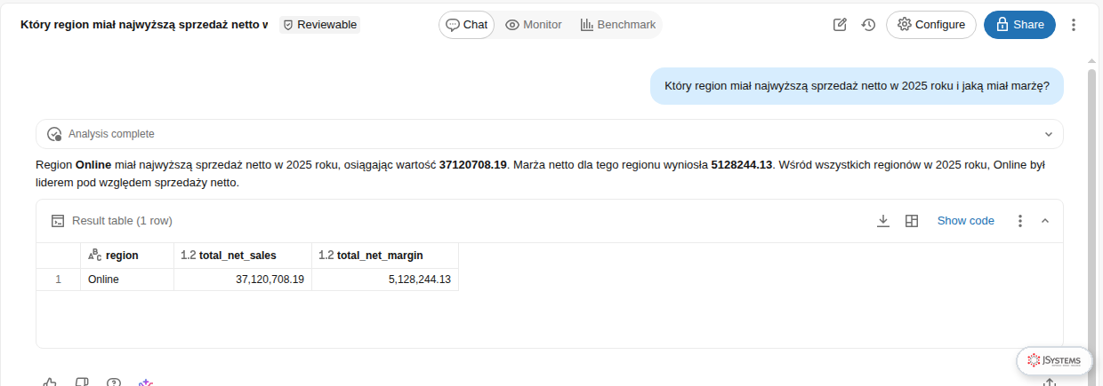This screenshot has width=1103, height=386.
Task: Download the result table
Action: pos(883,221)
